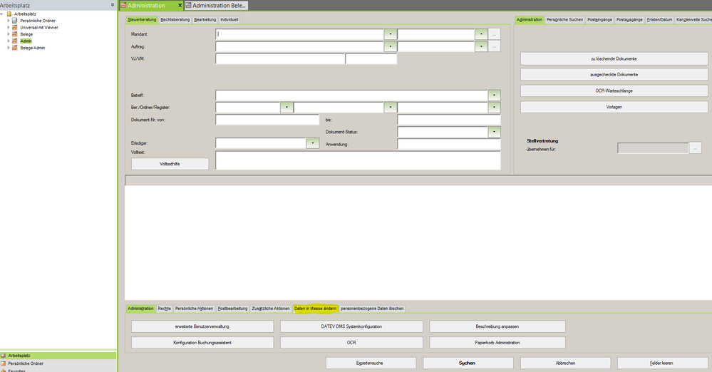Clear fields with Felder leeren

(663, 363)
